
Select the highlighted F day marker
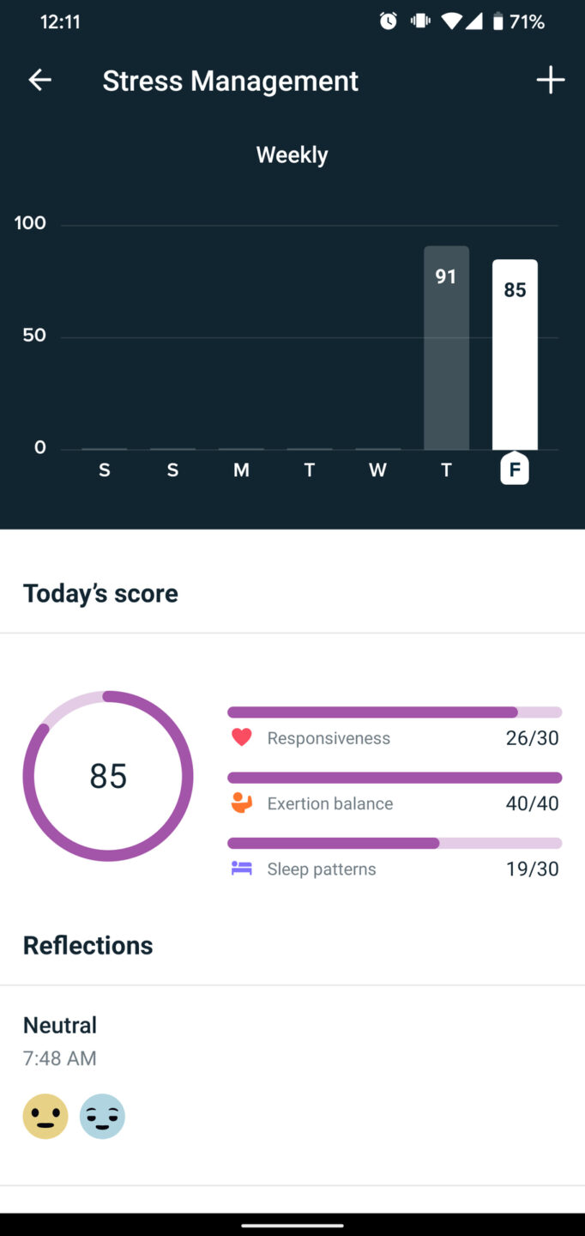tap(515, 470)
